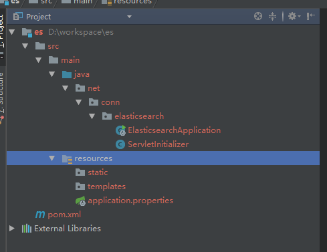
Task: Select ServletInitializer class in tree
Action: (158, 144)
